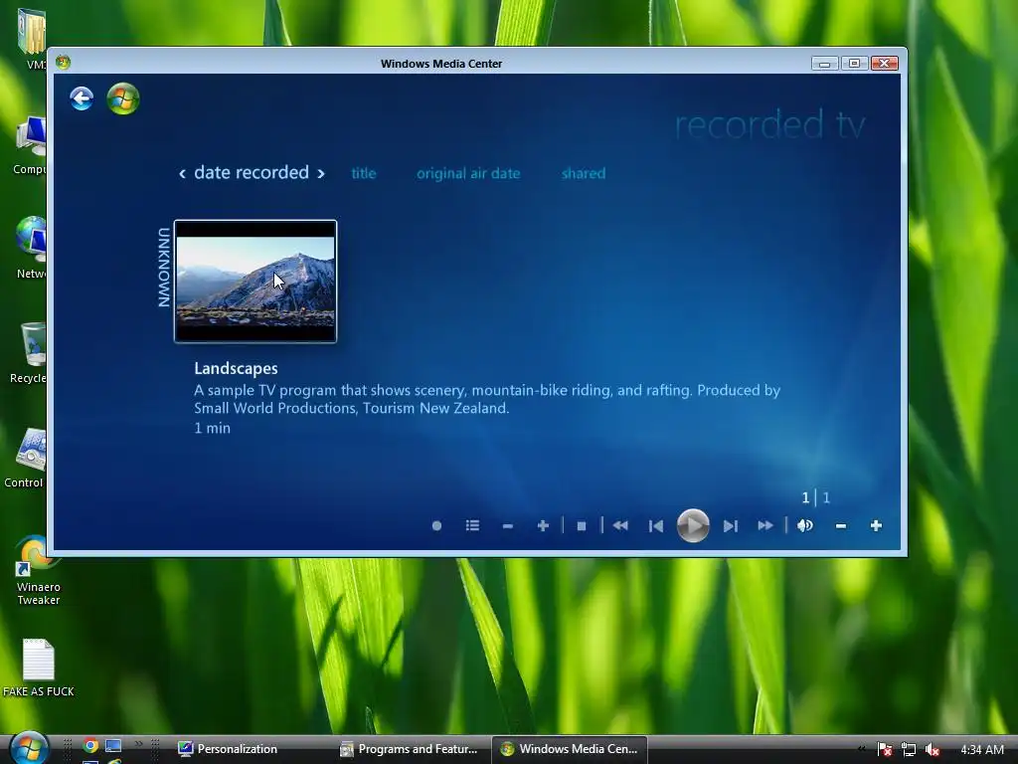Click the '1 min' duration text
1018x764 pixels.
(213, 428)
